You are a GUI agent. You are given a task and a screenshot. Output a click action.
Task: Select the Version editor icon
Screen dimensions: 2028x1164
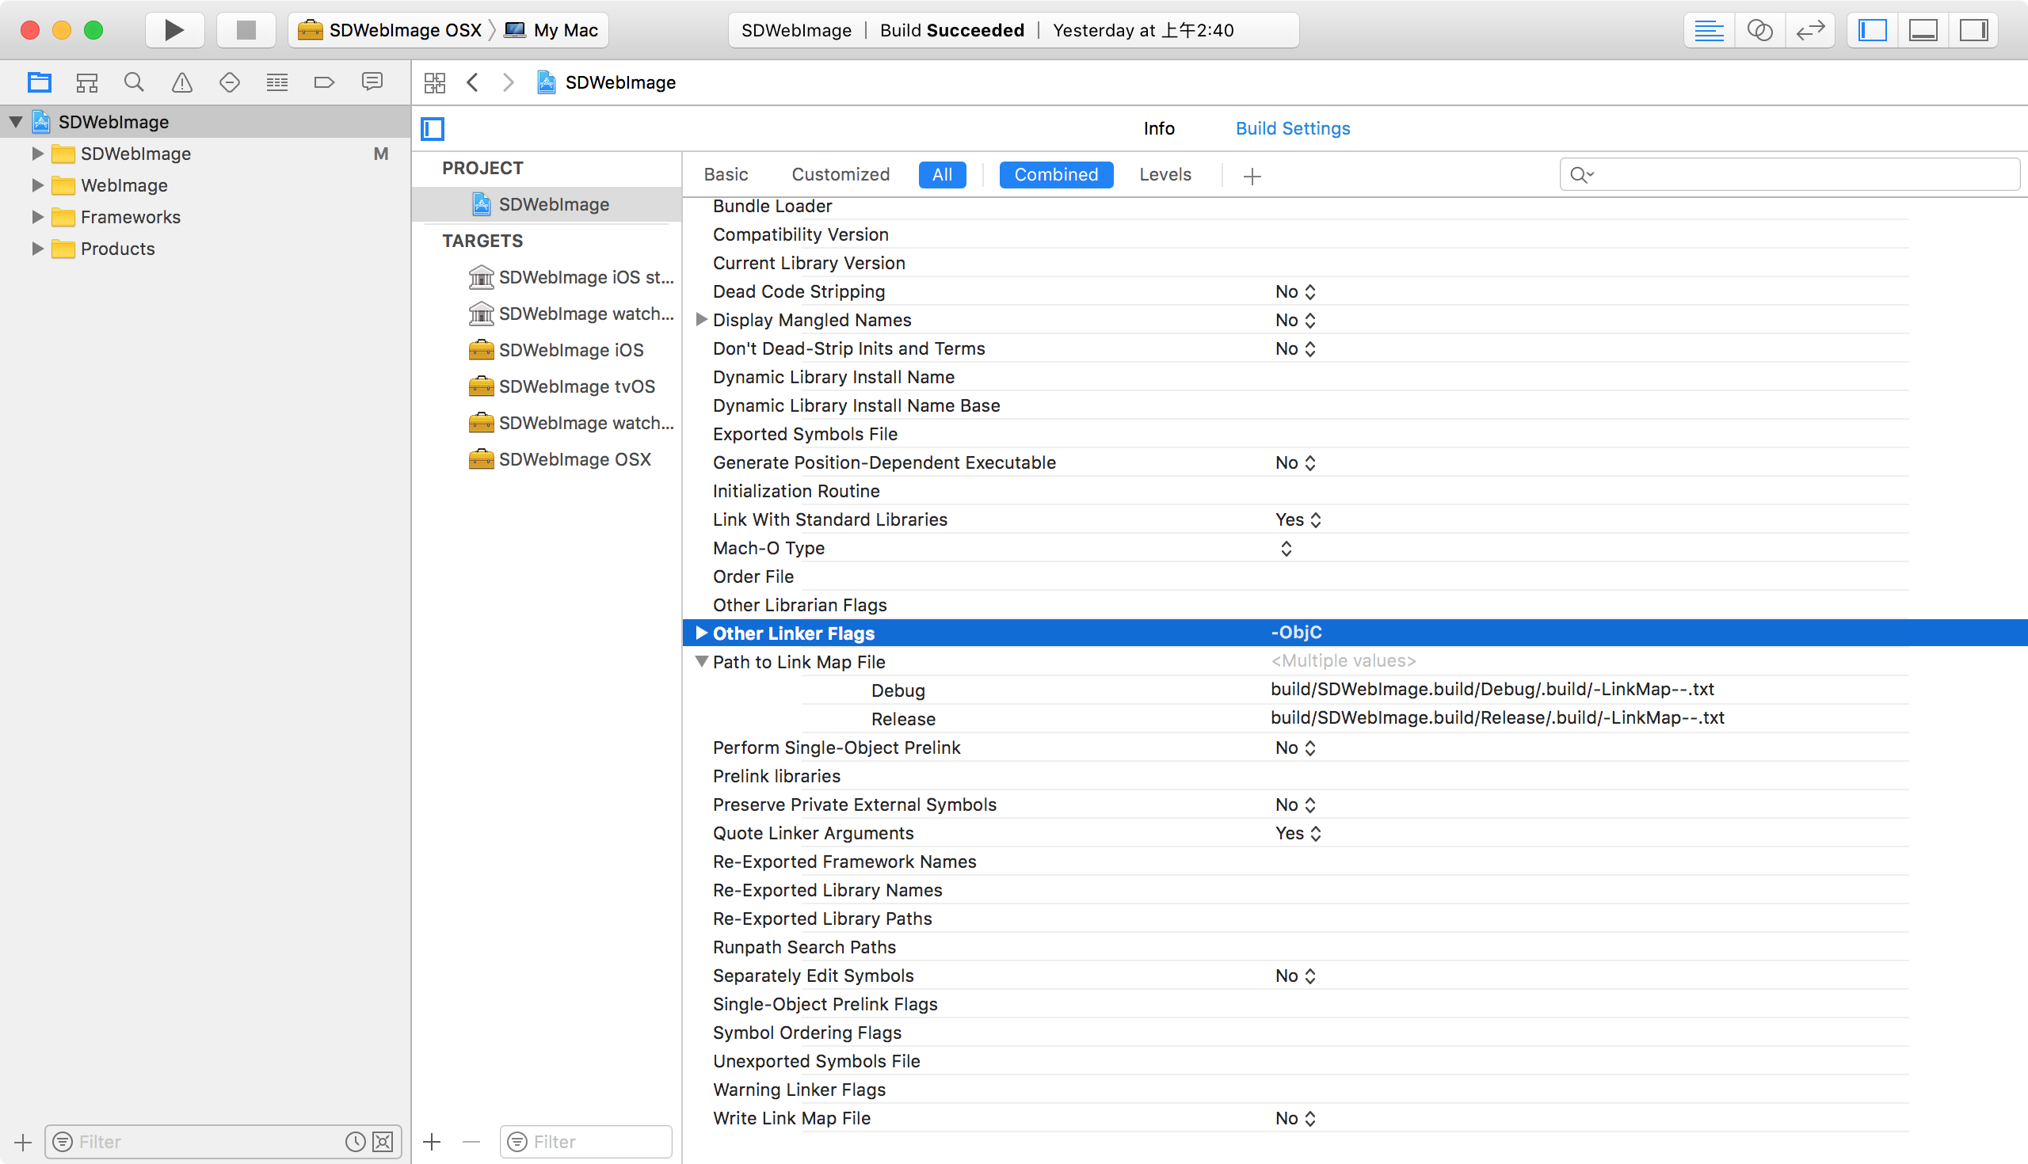pyautogui.click(x=1809, y=30)
